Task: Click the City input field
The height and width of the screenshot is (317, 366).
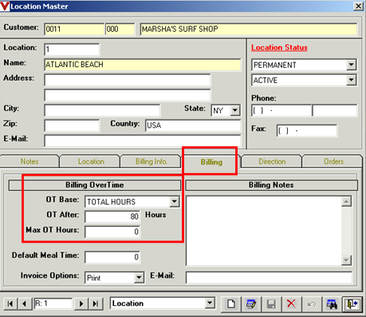Action: (x=102, y=110)
